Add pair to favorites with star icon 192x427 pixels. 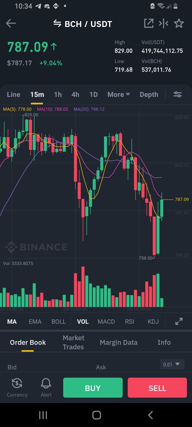tap(179, 23)
